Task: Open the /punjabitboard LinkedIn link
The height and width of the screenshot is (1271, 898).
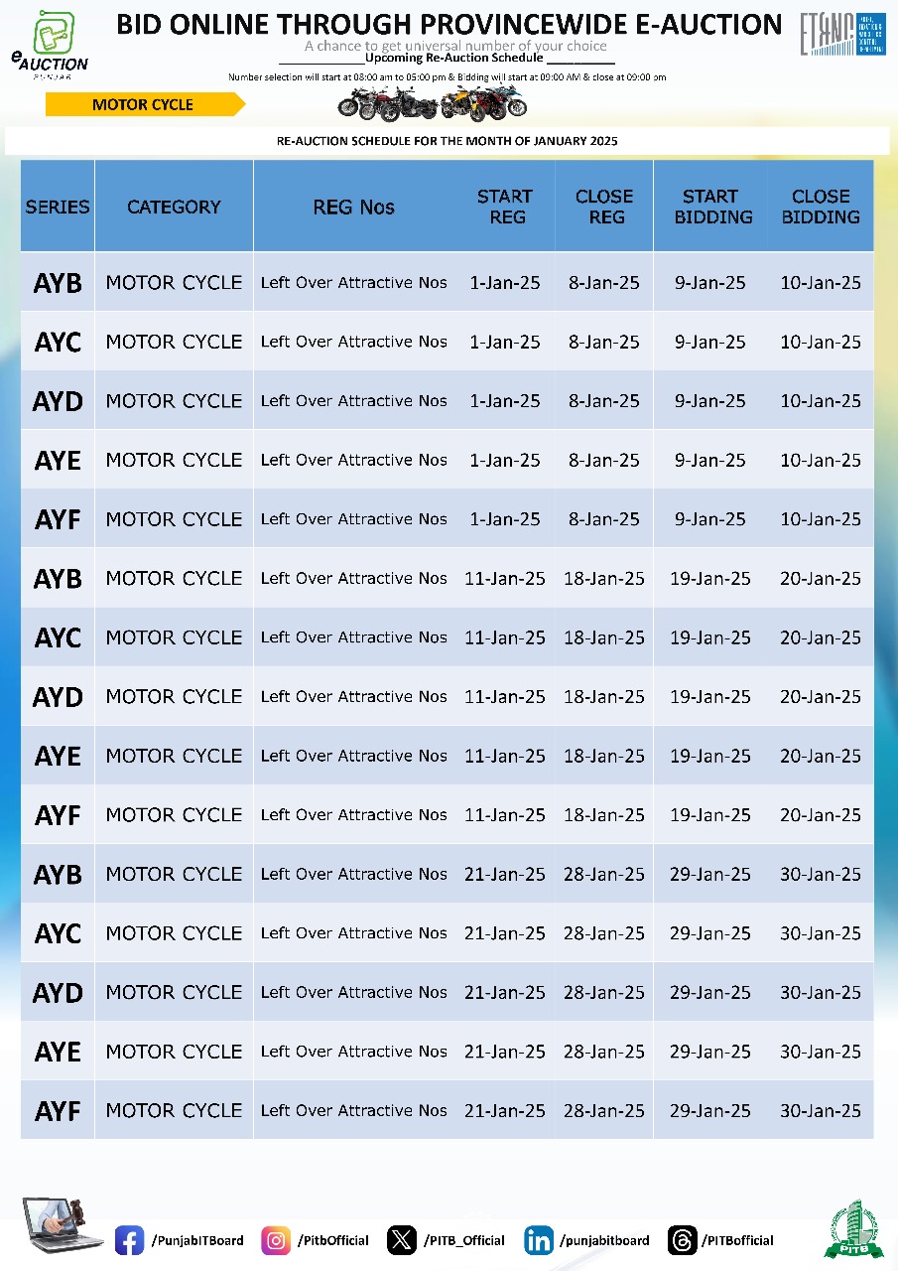Action: 604,1240
